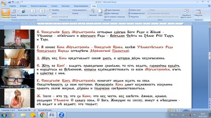
Task: Open Google Chrome from taskbar
Action: pos(42,115)
